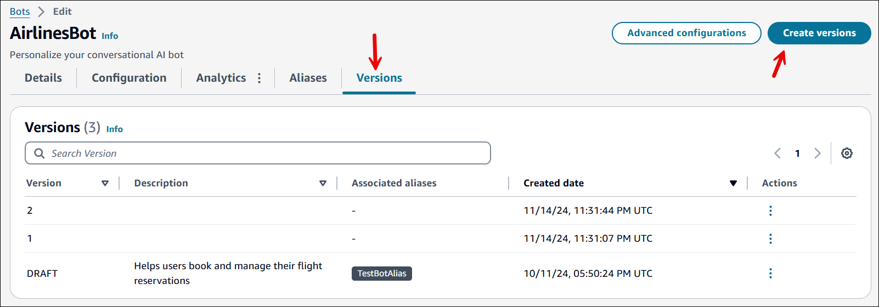Image resolution: width=879 pixels, height=307 pixels.
Task: Switch to the Aliases tab
Action: point(308,78)
